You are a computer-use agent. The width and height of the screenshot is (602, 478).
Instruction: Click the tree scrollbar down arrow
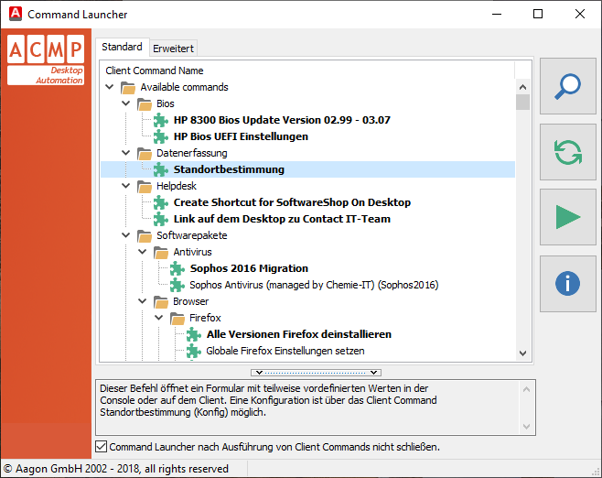click(522, 353)
